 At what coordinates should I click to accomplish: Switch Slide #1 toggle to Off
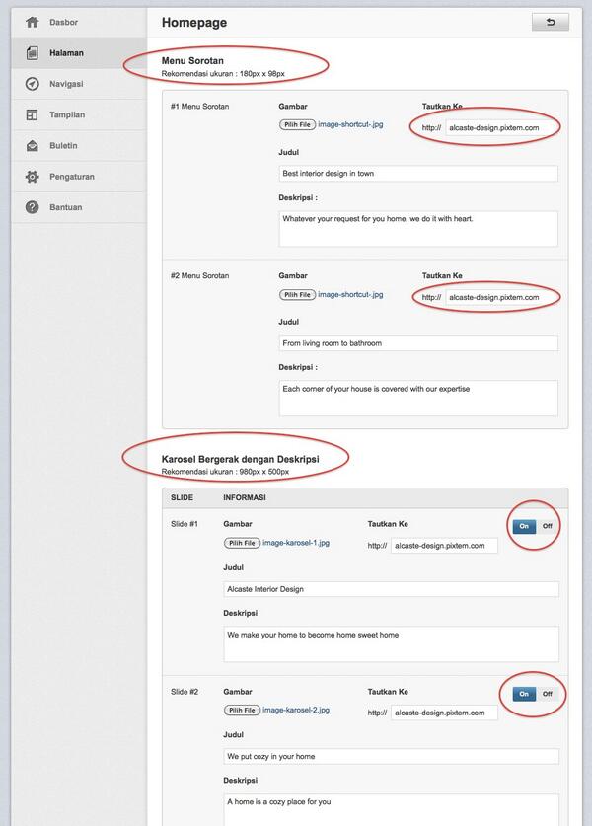point(548,526)
